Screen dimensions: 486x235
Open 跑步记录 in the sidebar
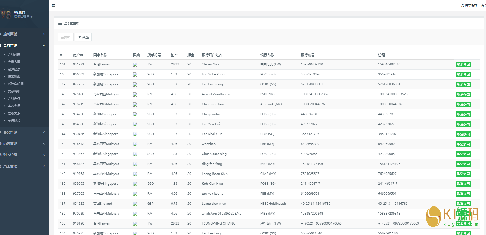click(14, 69)
